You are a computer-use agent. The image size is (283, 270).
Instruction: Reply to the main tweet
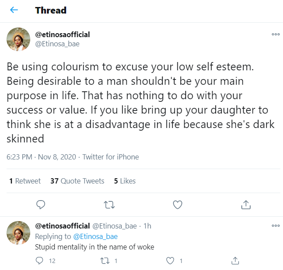(41, 204)
